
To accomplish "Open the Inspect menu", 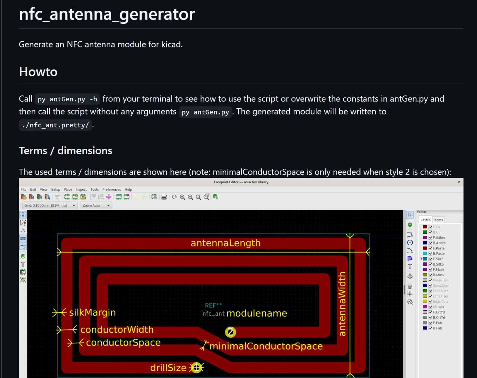I will point(81,190).
